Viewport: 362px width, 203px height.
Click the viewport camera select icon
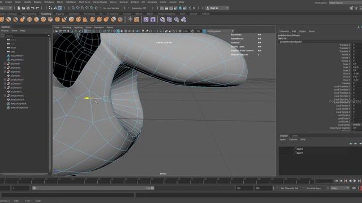(x=57, y=31)
